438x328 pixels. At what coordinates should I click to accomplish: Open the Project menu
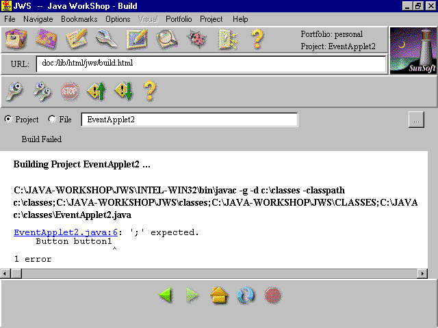coord(211,19)
